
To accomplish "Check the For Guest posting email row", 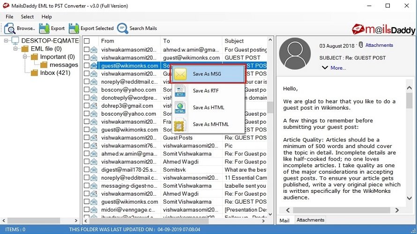I will tap(87, 50).
